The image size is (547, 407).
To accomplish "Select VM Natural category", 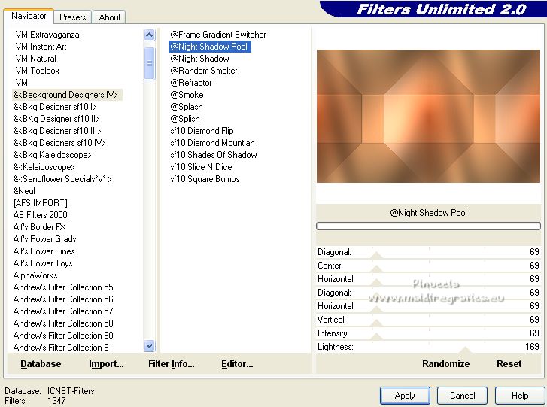I will pos(35,59).
